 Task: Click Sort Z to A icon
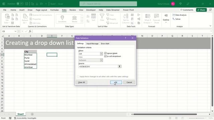click(88, 21)
